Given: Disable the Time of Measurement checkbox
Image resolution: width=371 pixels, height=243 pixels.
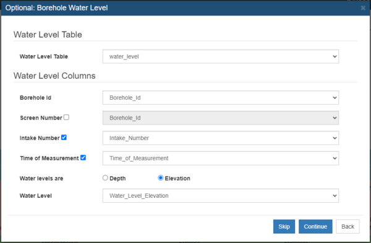Looking at the screenshot, I should pos(83,157).
